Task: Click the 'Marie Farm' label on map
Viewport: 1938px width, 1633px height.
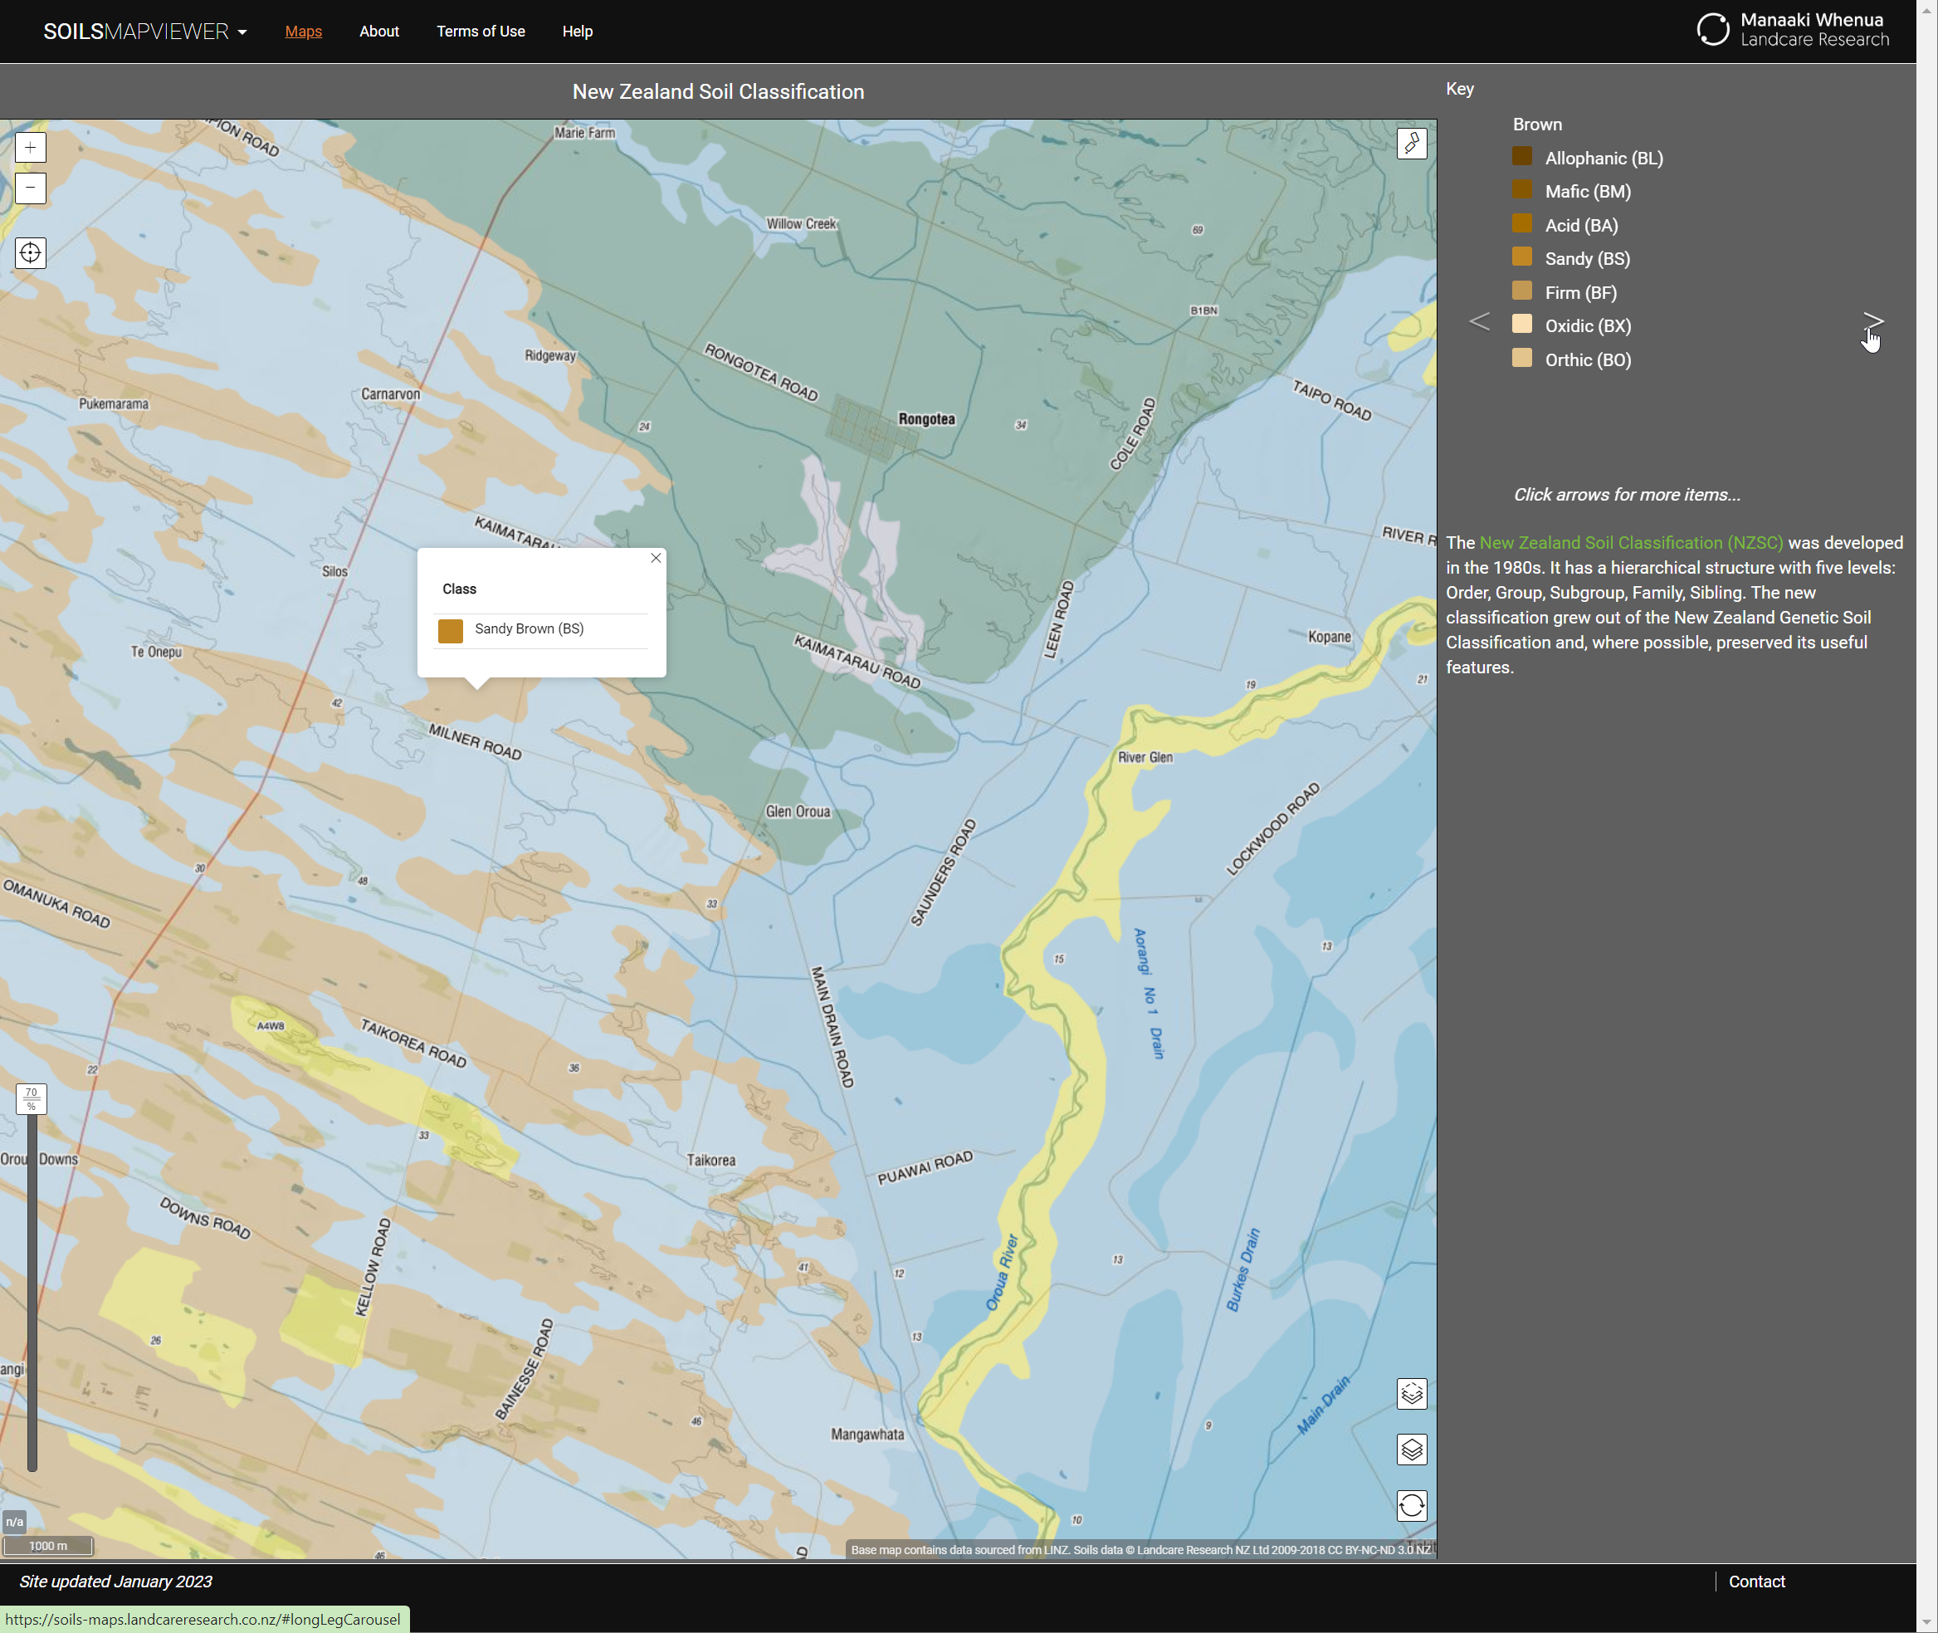Action: click(x=585, y=134)
